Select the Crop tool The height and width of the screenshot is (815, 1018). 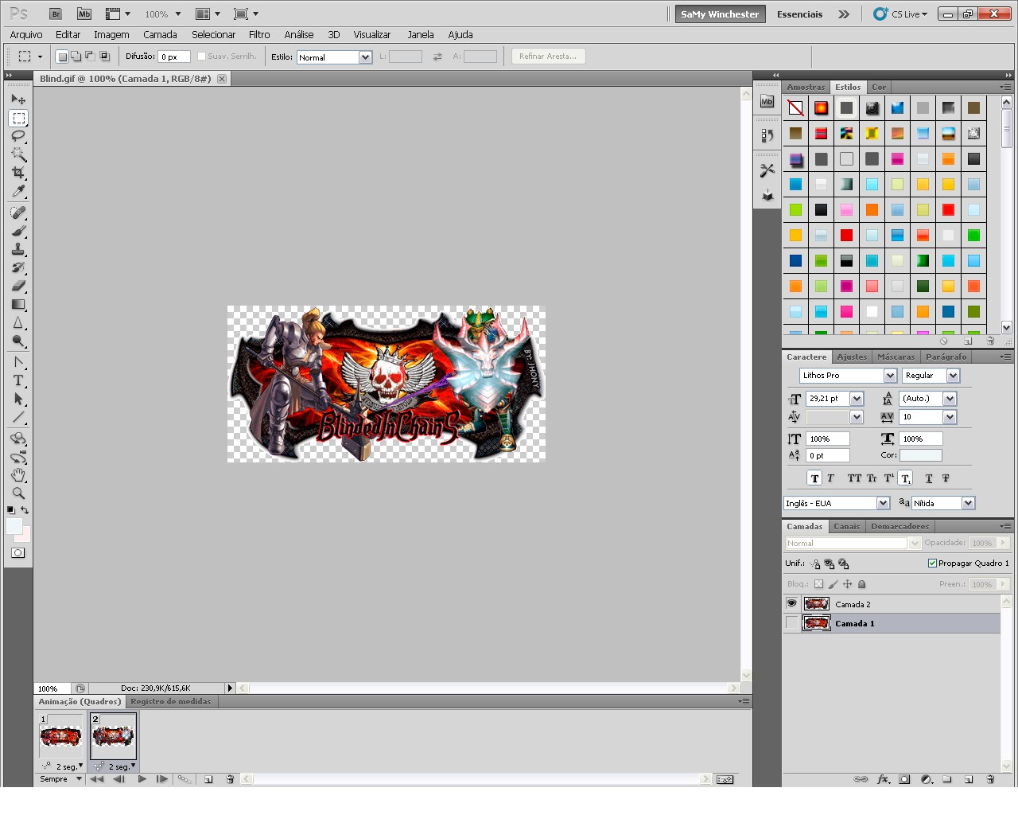(18, 173)
